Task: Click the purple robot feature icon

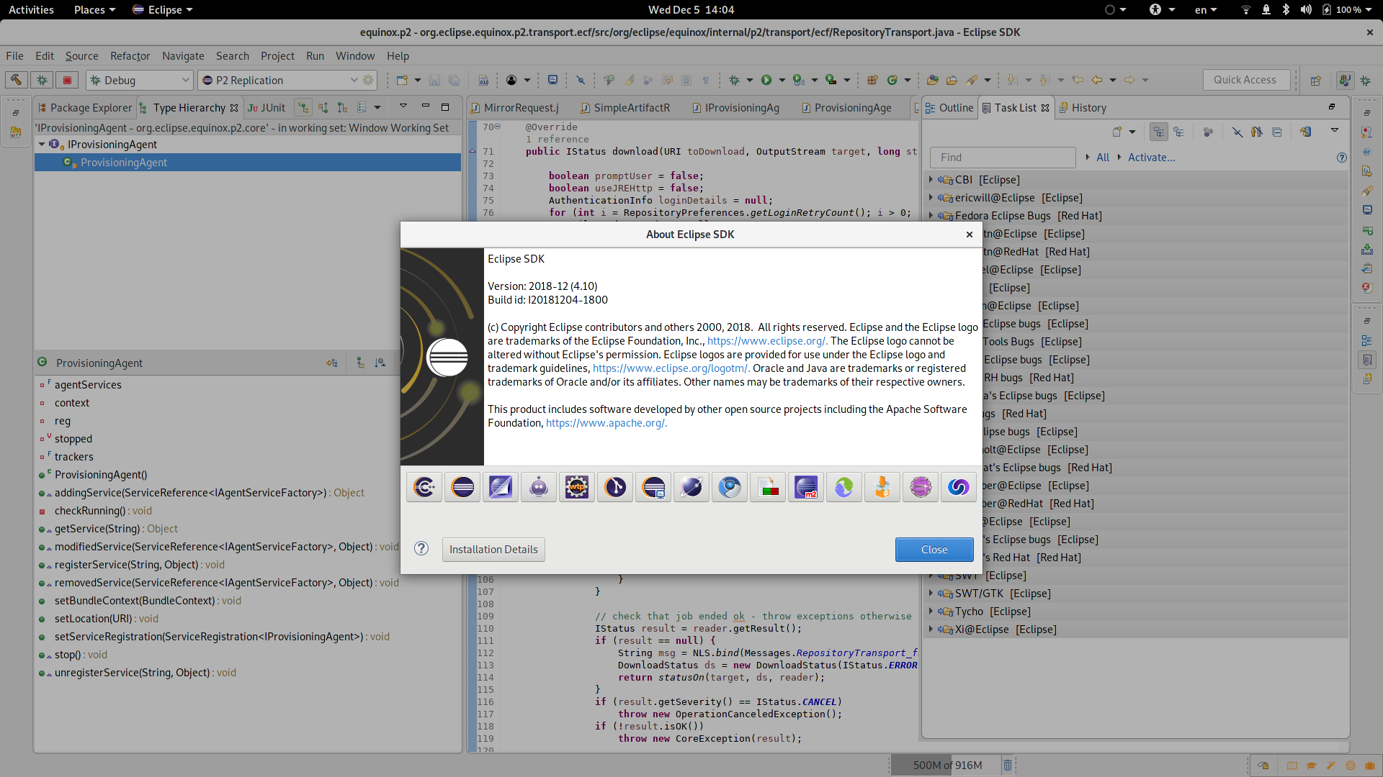Action: coord(539,487)
